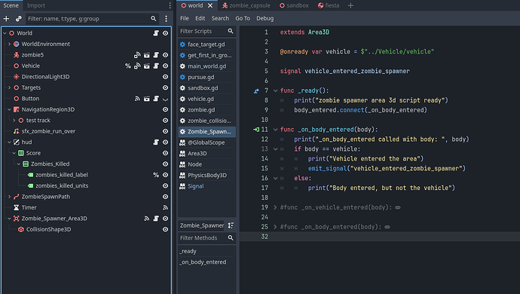Open Scene dock options three-dot menu

[170, 5]
